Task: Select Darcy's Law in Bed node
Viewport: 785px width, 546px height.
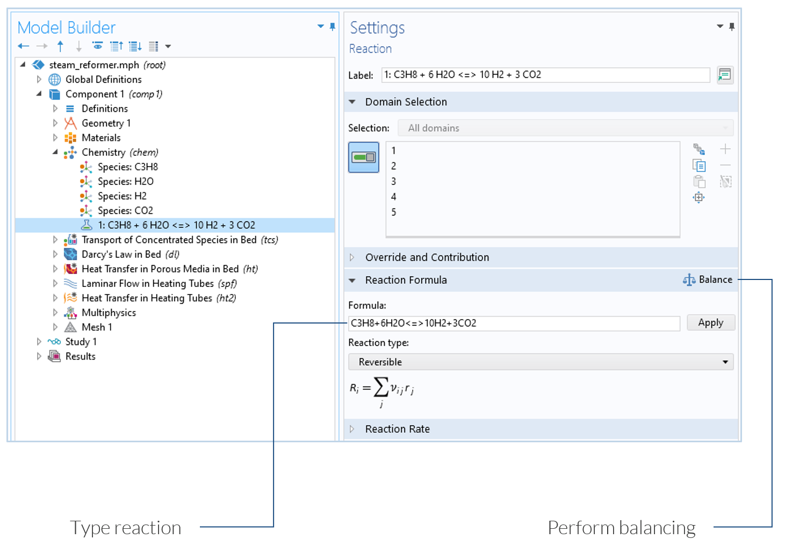Action: point(121,254)
